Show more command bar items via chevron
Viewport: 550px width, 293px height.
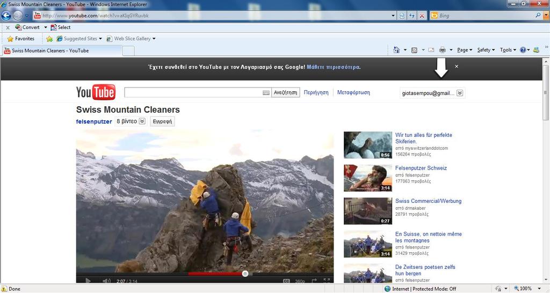pyautogui.click(x=546, y=47)
